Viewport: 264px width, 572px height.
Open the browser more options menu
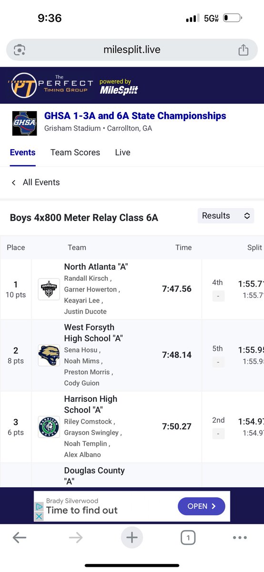point(240,538)
